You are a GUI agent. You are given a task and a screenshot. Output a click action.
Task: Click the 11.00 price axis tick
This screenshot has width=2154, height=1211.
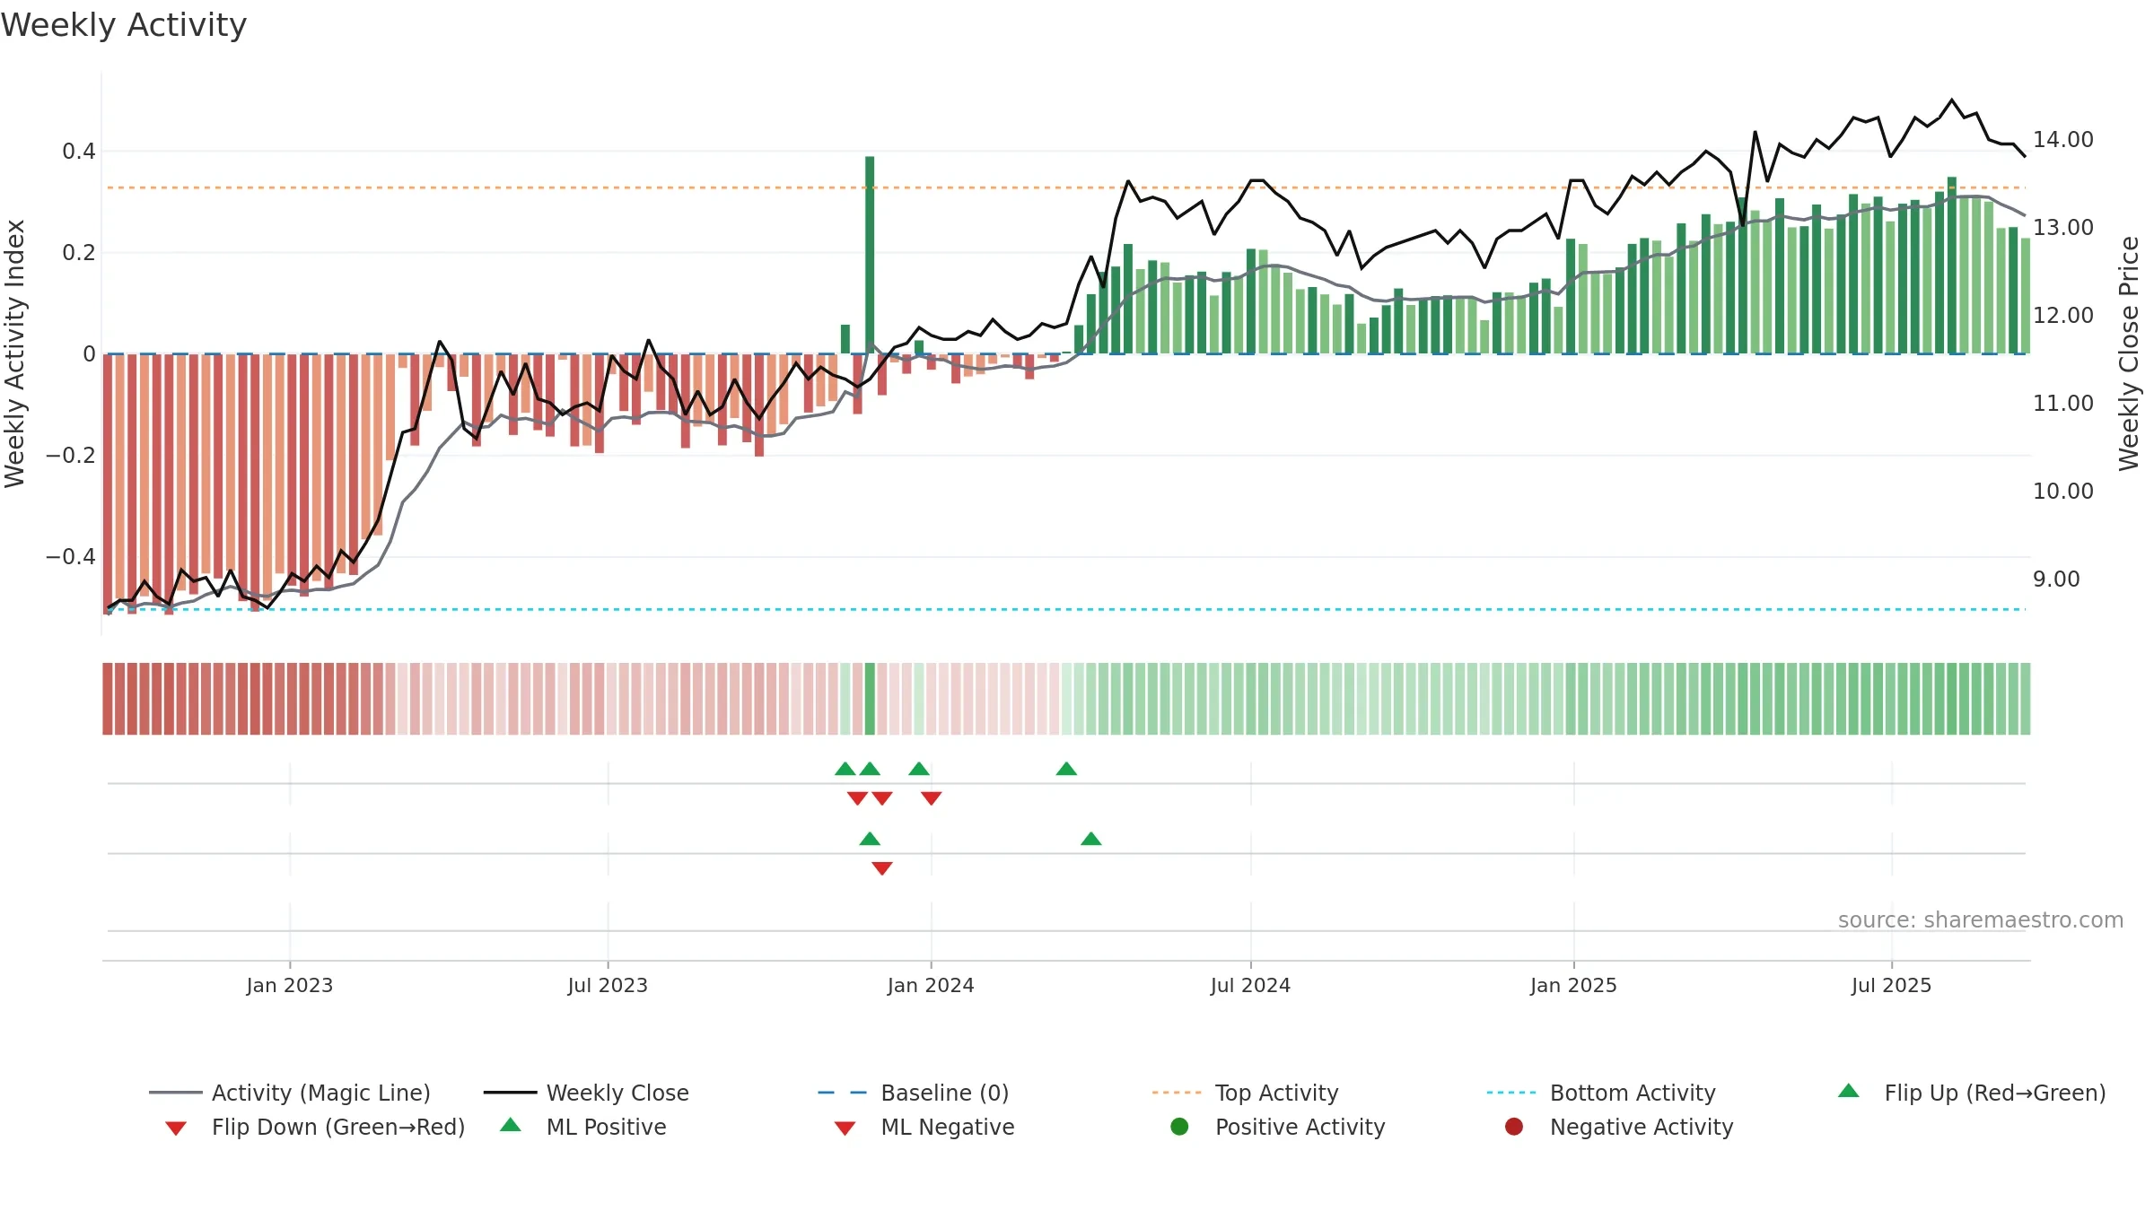(2062, 404)
